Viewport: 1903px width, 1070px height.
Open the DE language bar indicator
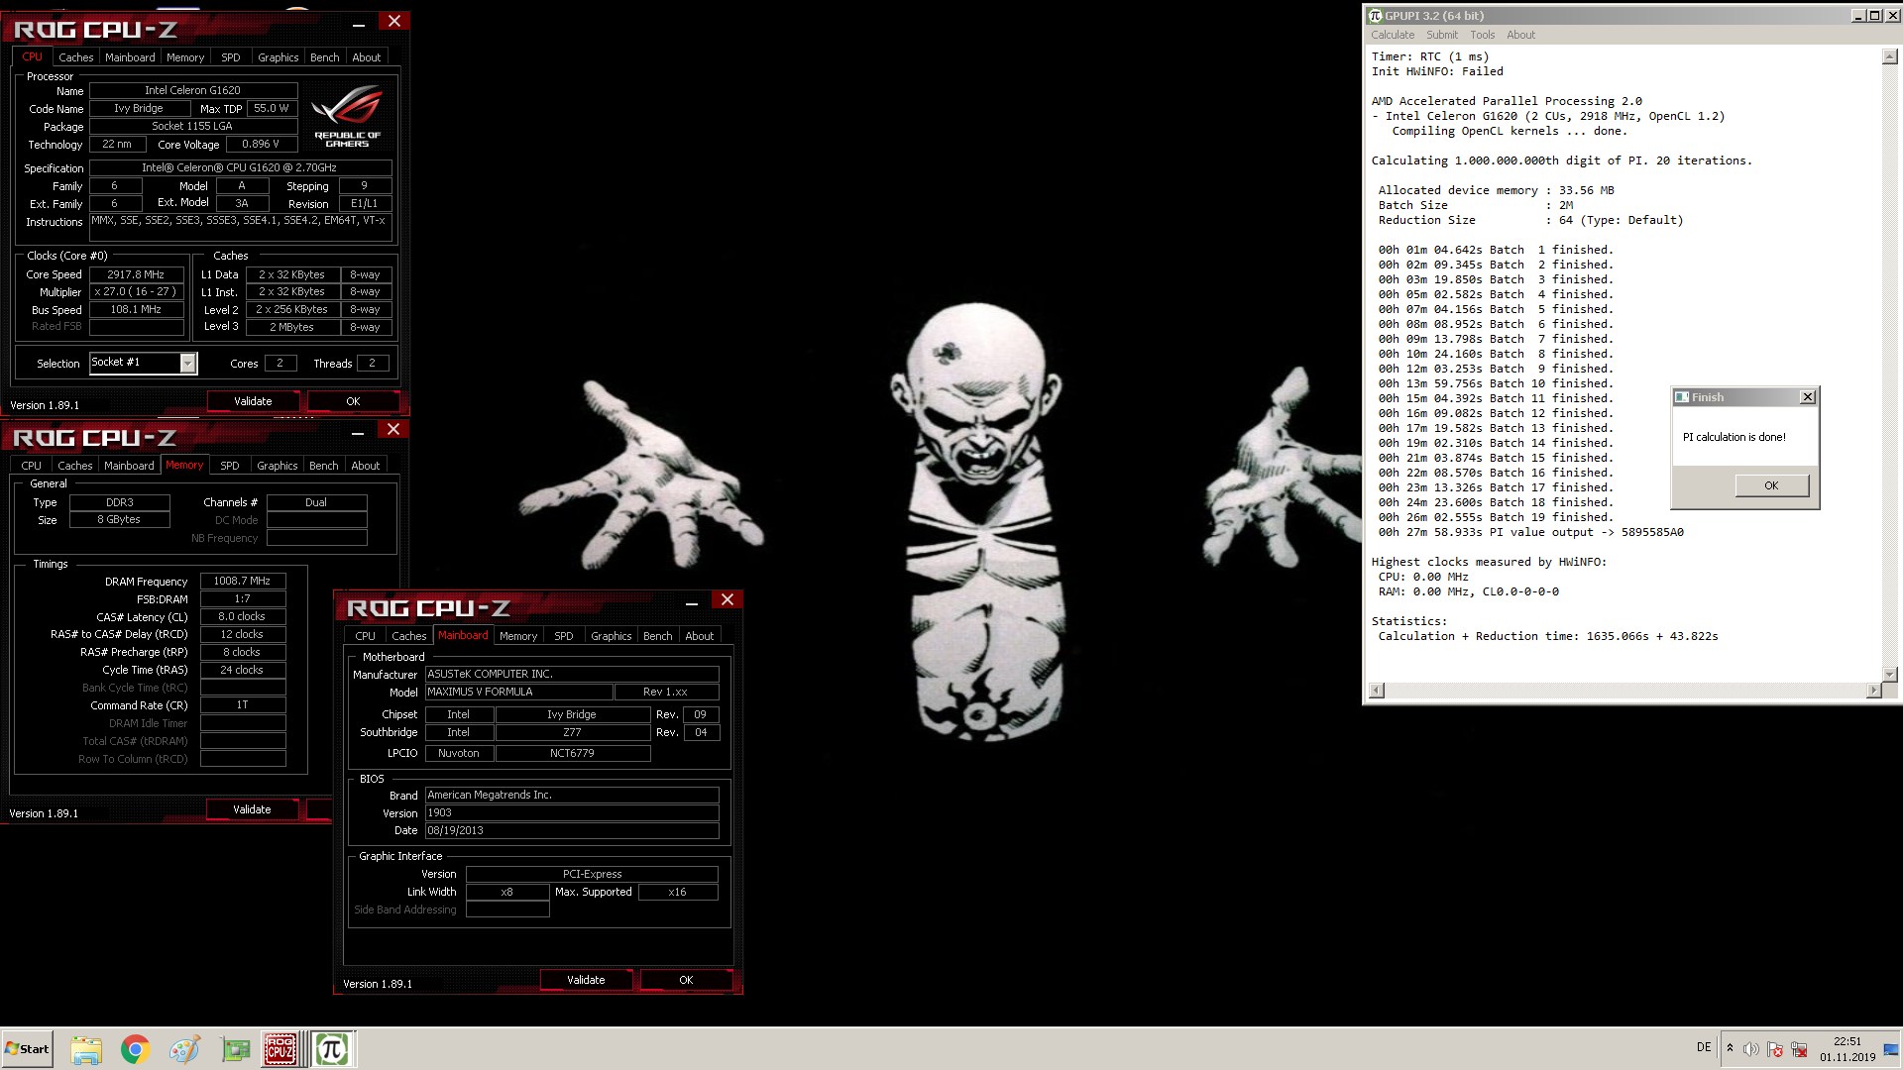pos(1704,1047)
